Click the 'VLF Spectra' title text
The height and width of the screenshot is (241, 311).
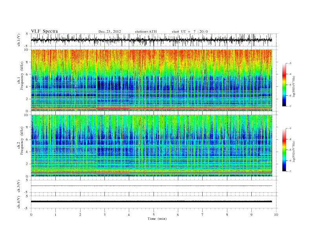44,31
